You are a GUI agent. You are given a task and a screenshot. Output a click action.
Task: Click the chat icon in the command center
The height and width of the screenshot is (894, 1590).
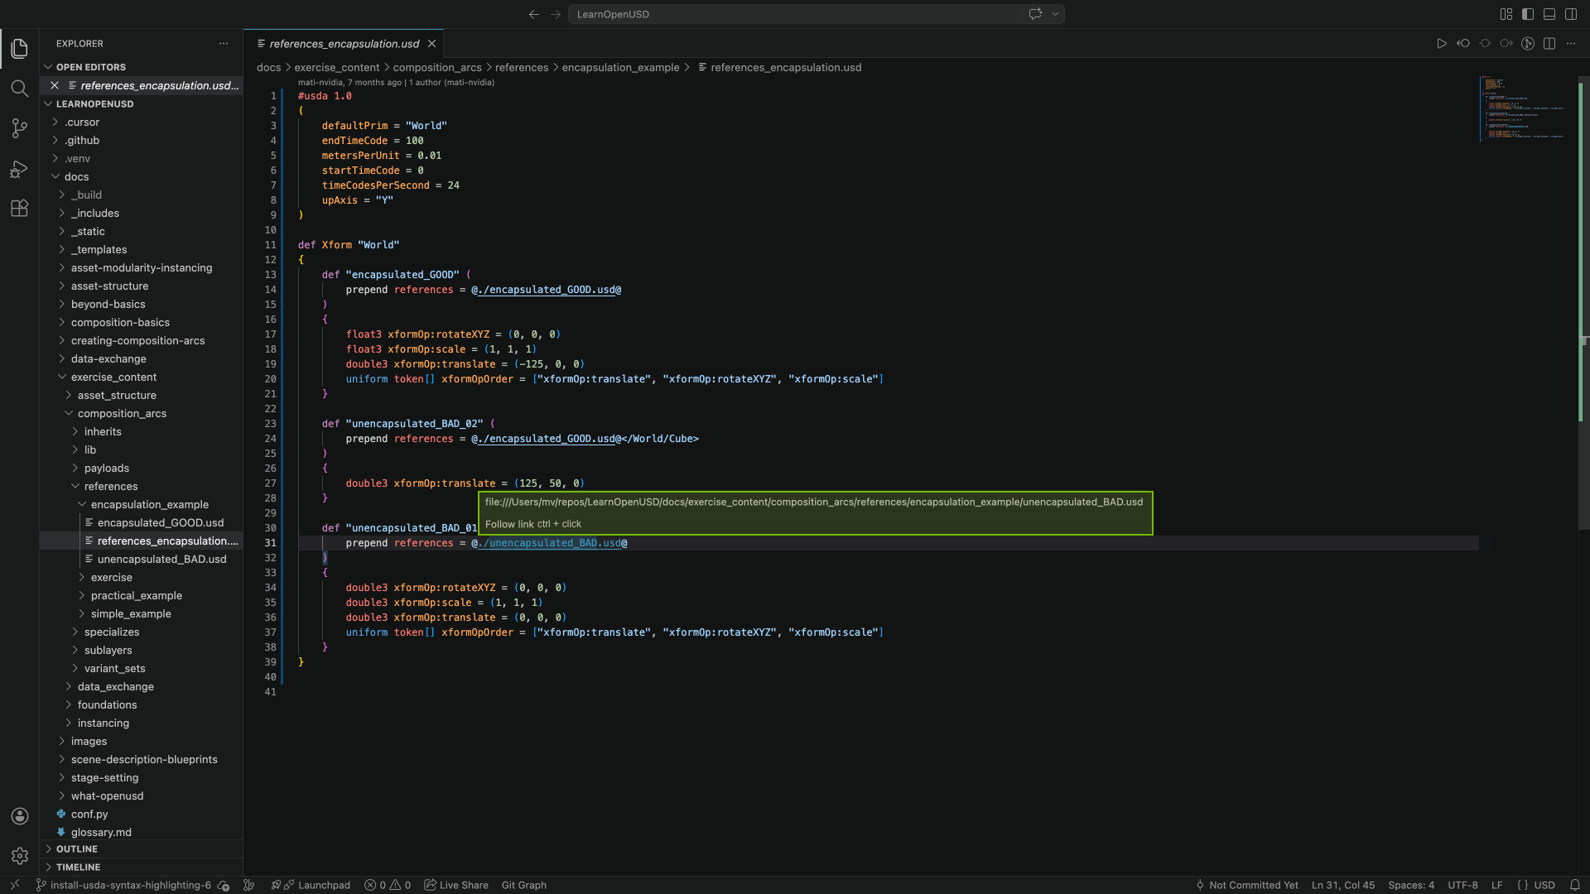click(1035, 14)
